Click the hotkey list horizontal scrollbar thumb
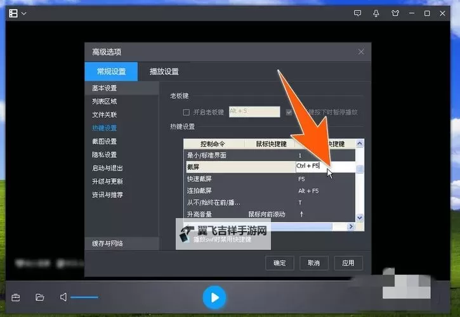This screenshot has width=460, height=317. click(301, 226)
